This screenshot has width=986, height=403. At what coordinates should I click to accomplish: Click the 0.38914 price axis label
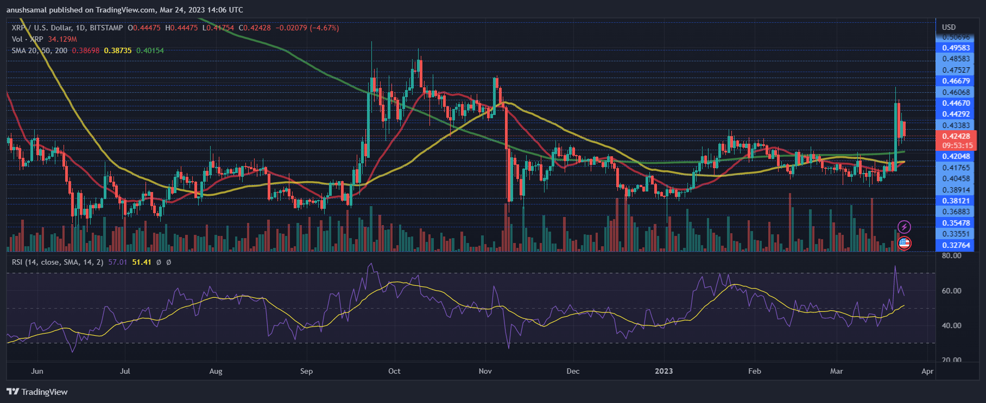coord(956,190)
